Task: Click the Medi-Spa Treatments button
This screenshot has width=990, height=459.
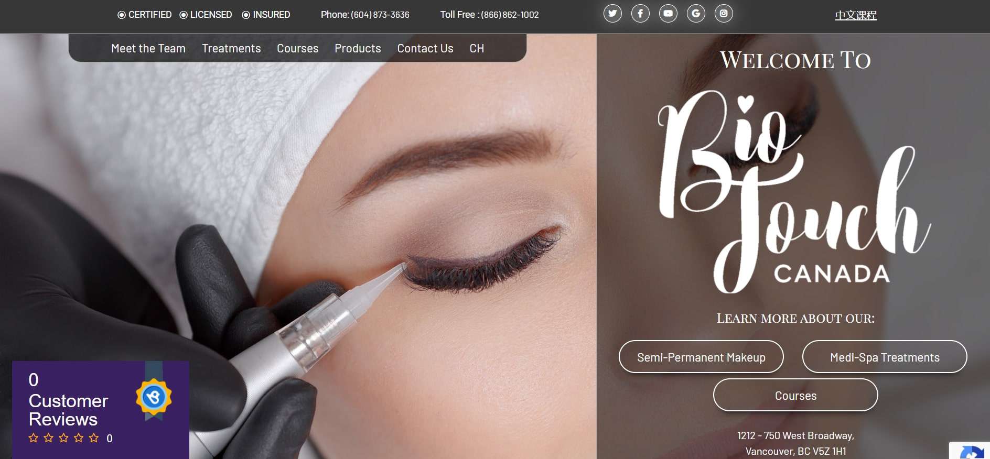Action: (x=885, y=357)
